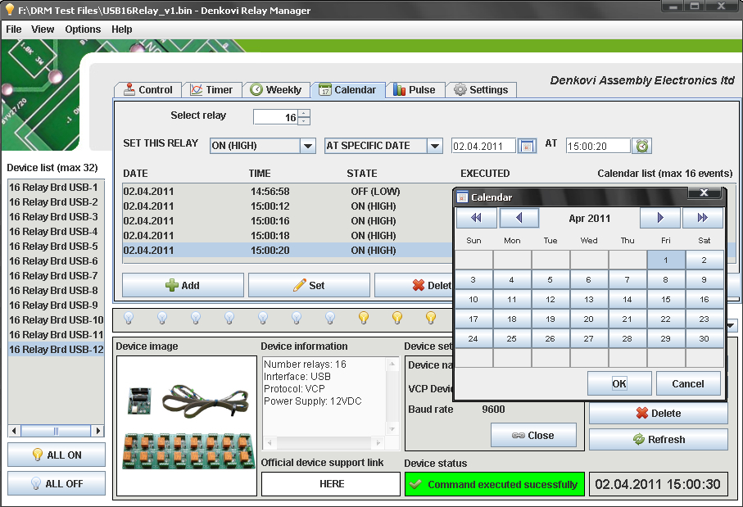Toggle the fifth relay bulb indicator
Screen dimensions: 743x507
(263, 318)
